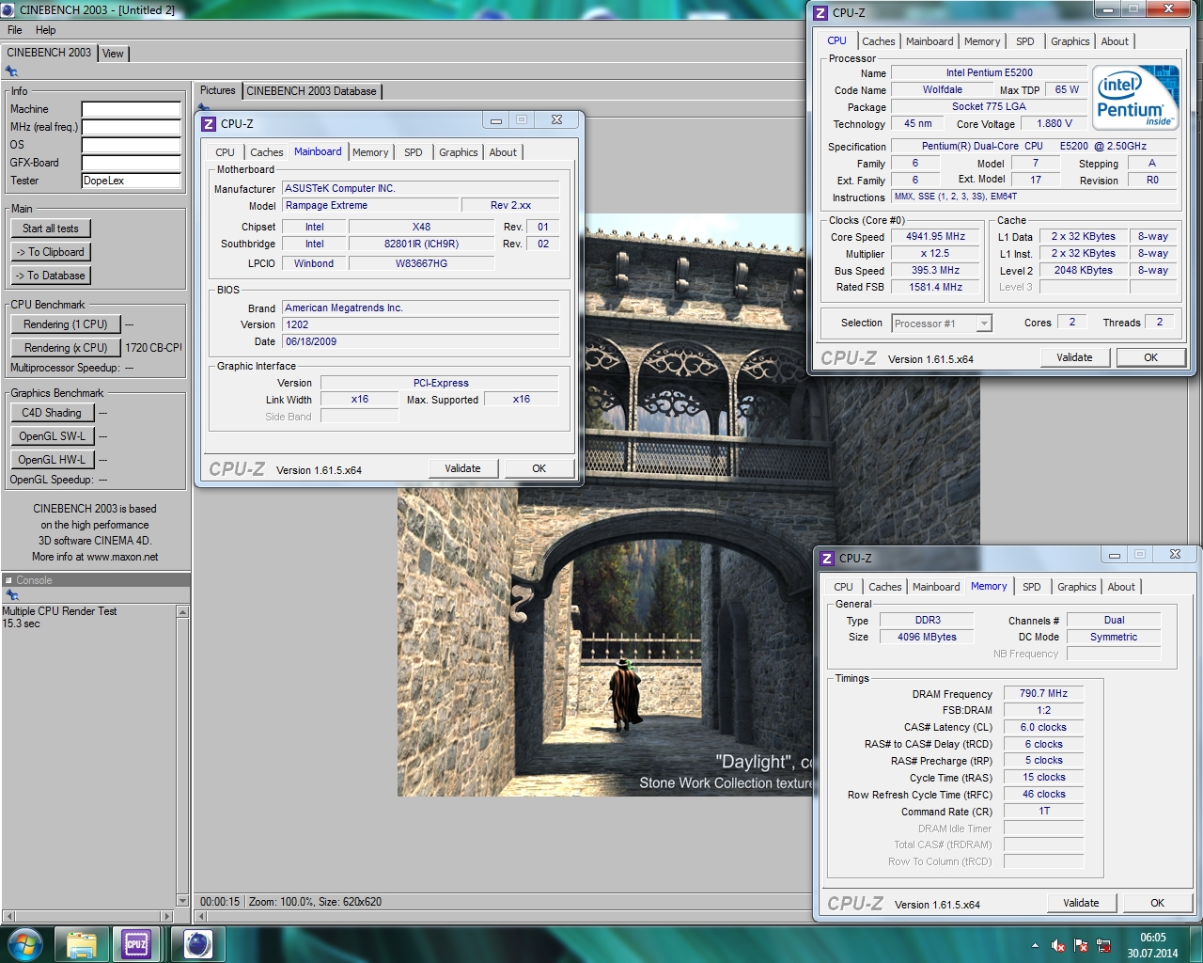Open the Processor #1 selection dropdown
The height and width of the screenshot is (963, 1203).
pos(942,324)
